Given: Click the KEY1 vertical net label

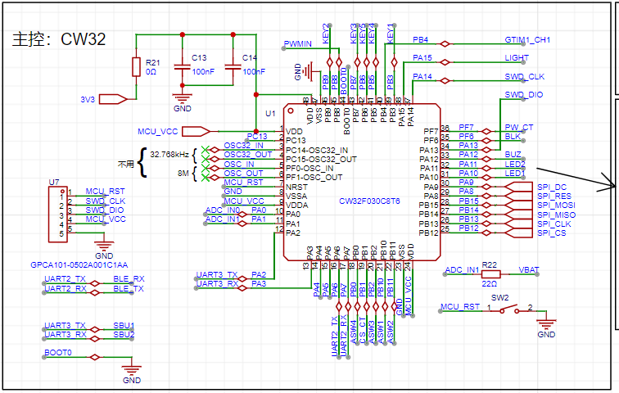Looking at the screenshot, I should (x=390, y=34).
